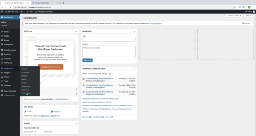Open the 28 May 2020 Dundee WordPress Meetup link
This screenshot has width=256, height=136.
(99, 85)
